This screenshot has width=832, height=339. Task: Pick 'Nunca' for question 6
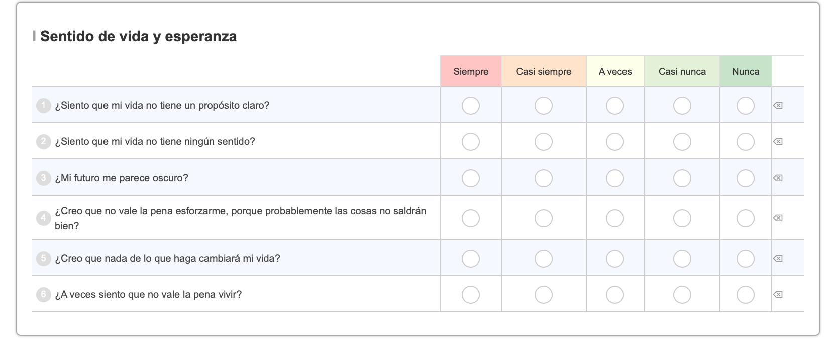click(746, 295)
